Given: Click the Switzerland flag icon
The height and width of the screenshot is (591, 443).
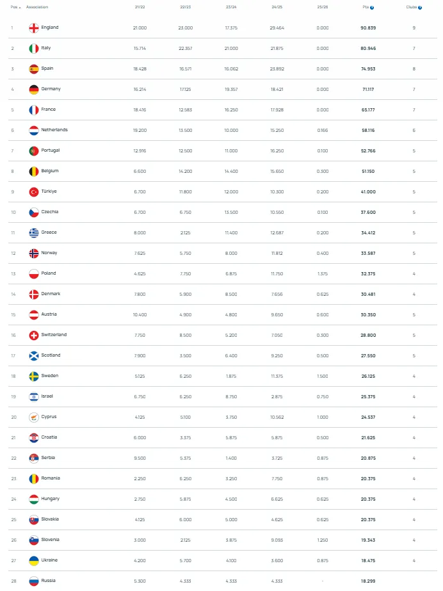Looking at the screenshot, I should pos(34,335).
